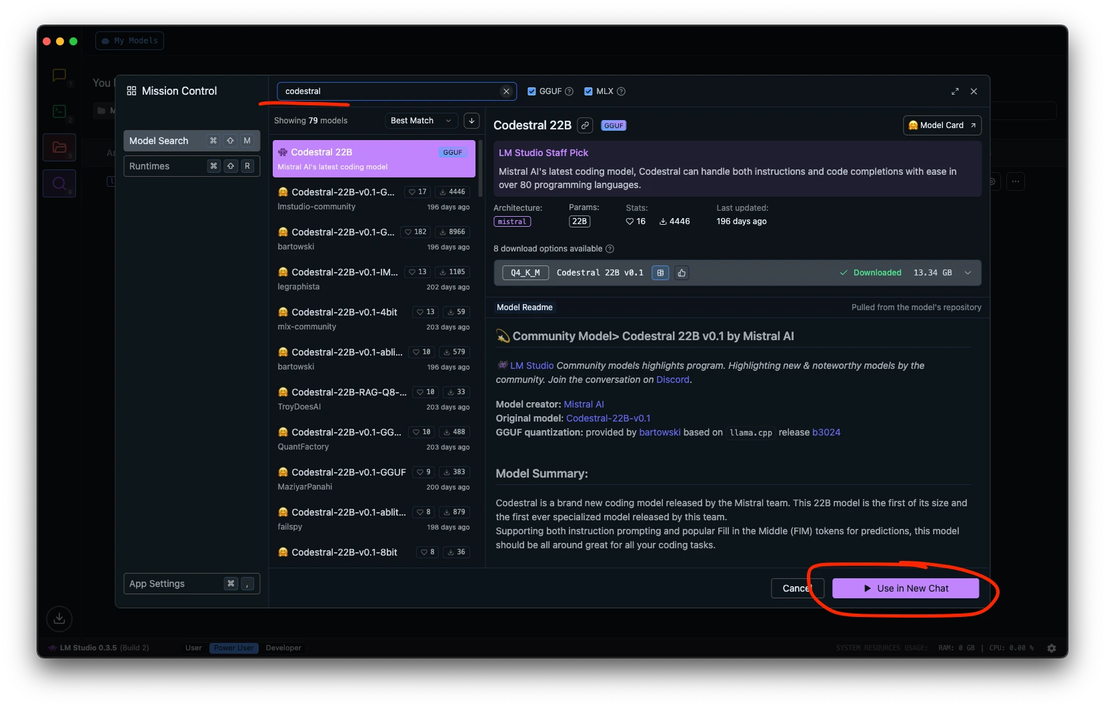Viewport: 1105px width, 707px height.
Task: Open the Discover search sidebar icon
Action: click(59, 183)
